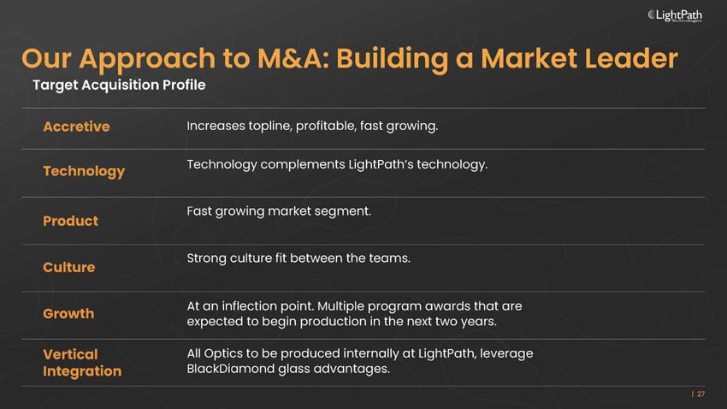Click "expected to begin production" line
727x409 pixels.
pos(282,322)
